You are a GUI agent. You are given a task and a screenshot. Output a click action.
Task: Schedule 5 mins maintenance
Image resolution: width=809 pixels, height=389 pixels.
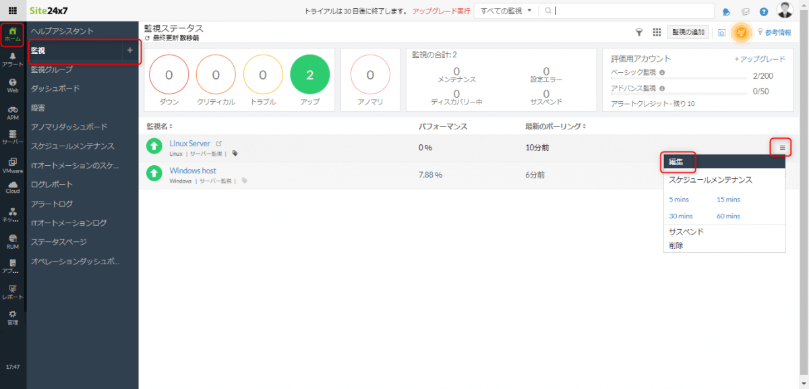click(680, 200)
